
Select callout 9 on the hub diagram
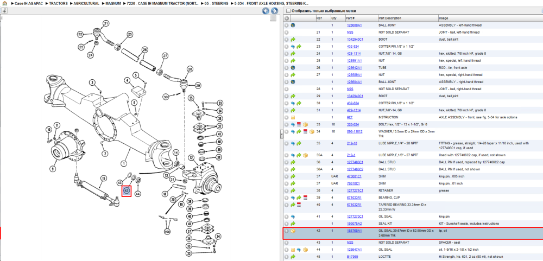coord(53,169)
